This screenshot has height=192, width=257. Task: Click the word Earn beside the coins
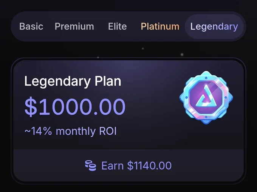113,166
